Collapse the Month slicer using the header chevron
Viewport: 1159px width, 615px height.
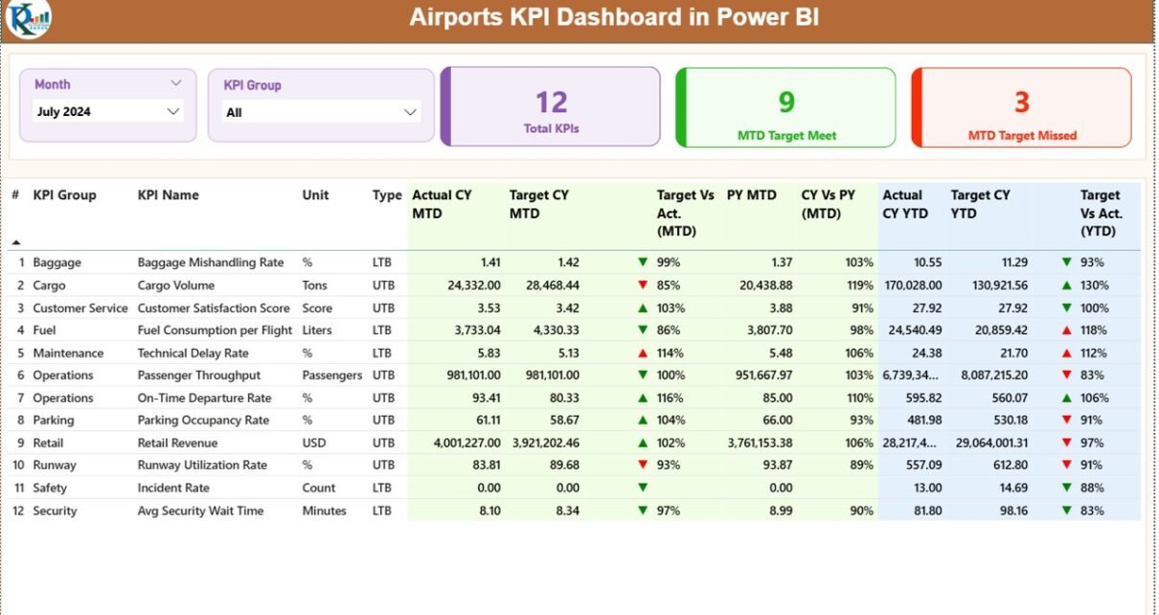click(x=175, y=83)
